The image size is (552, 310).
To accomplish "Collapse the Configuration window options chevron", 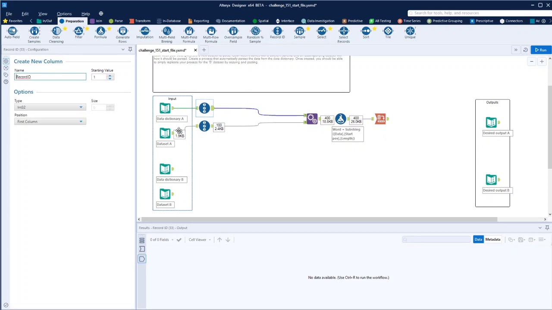I will click(123, 50).
